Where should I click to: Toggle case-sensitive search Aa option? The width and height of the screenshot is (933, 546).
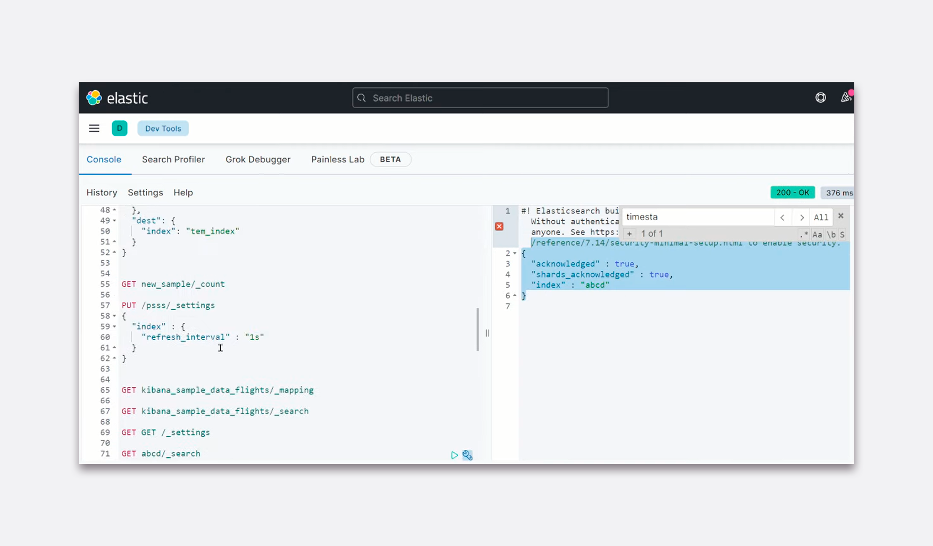point(817,234)
